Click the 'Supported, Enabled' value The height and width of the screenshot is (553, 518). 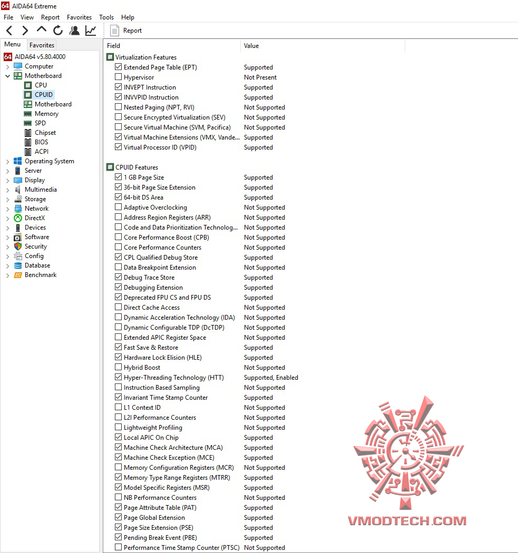271,378
